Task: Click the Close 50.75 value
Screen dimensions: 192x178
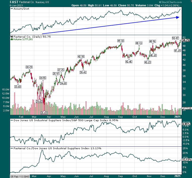Action: [126, 5]
